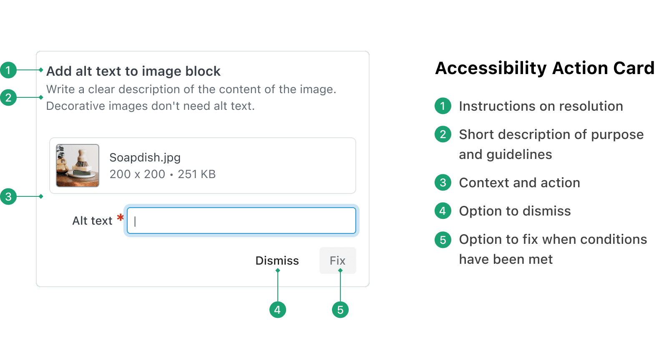
Task: Click legend badge 5 for Option to fix
Action: [443, 240]
